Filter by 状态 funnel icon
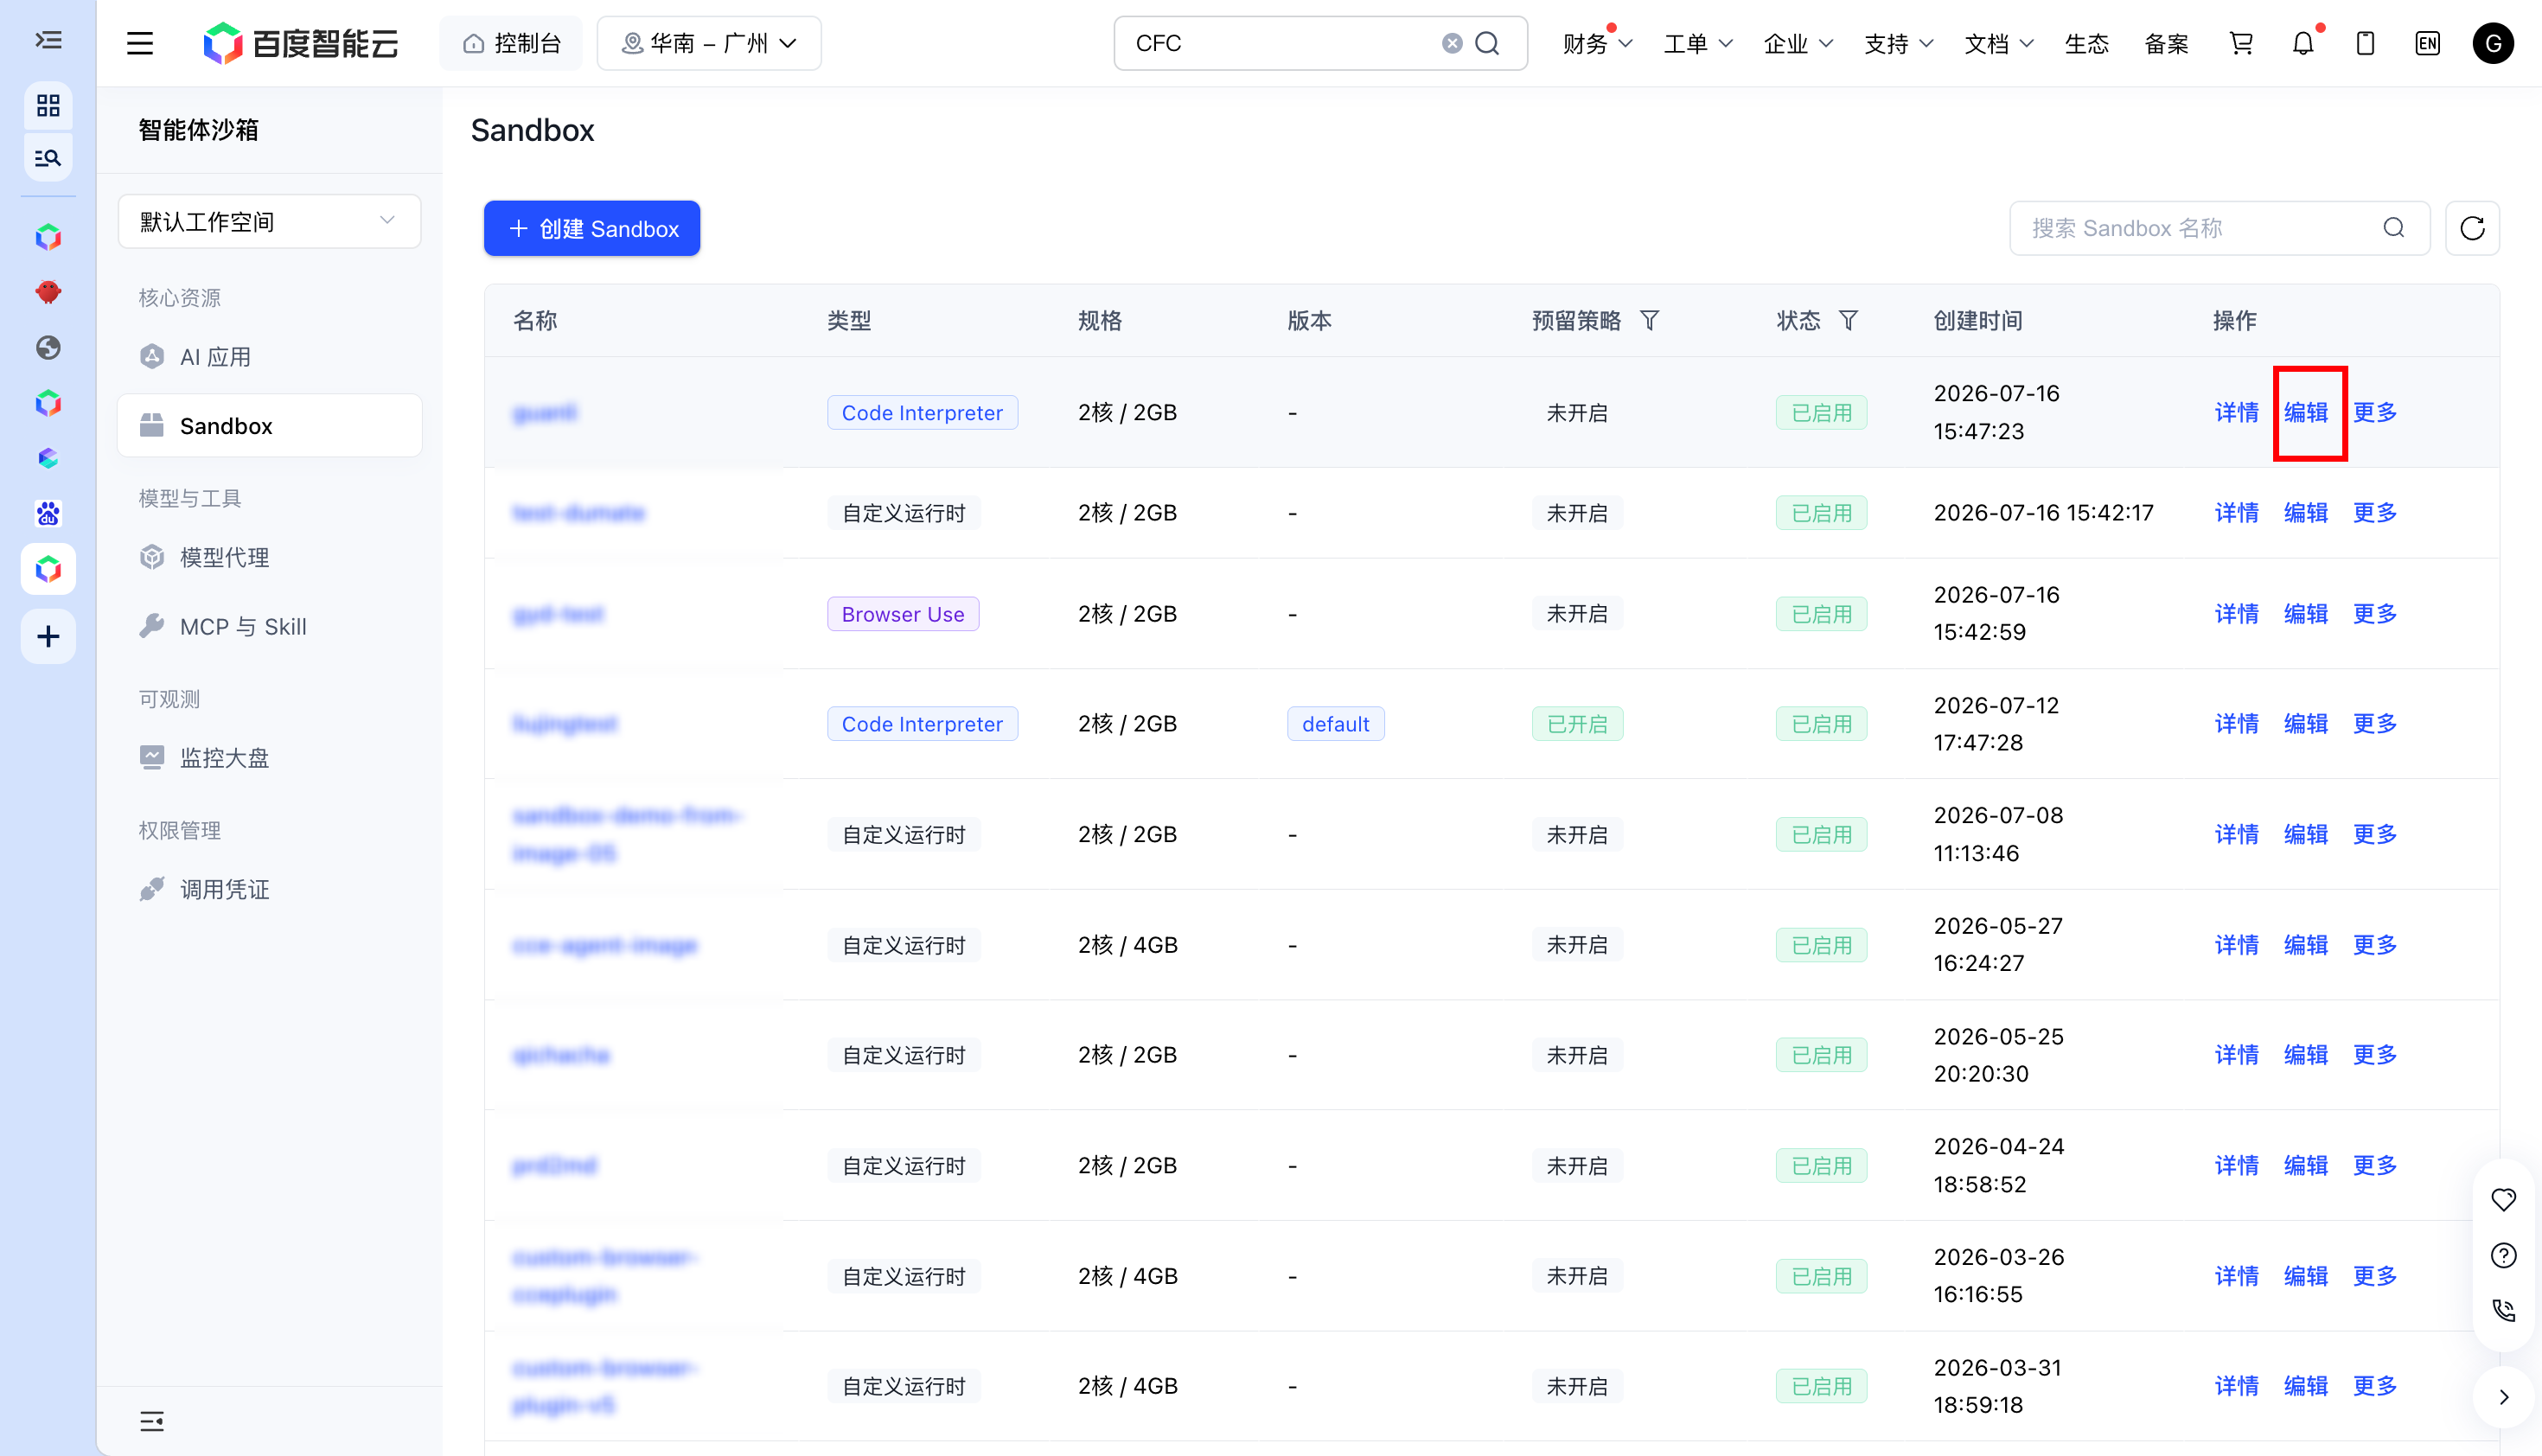This screenshot has height=1456, width=2542. pyautogui.click(x=1849, y=320)
